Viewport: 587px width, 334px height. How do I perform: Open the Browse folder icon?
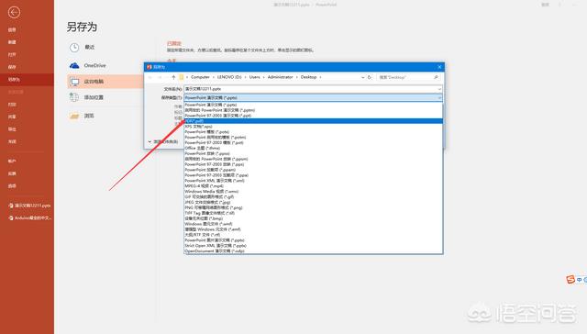coord(74,117)
